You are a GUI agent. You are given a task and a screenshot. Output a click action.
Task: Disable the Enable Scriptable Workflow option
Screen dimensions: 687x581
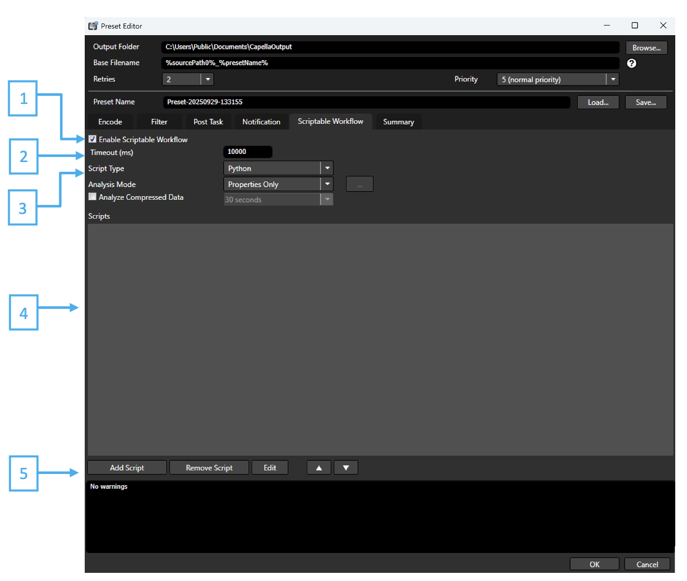(x=92, y=139)
